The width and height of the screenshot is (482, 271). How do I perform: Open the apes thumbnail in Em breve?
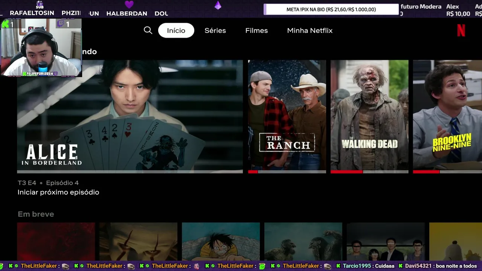point(303,241)
